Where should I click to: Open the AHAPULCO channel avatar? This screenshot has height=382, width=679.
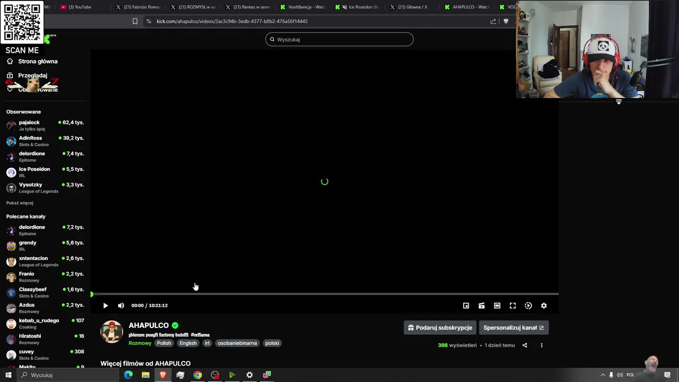112,332
